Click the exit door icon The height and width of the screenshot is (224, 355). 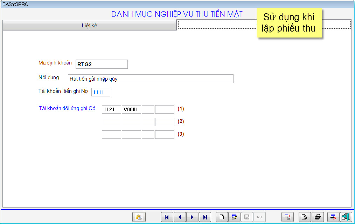(x=346, y=217)
